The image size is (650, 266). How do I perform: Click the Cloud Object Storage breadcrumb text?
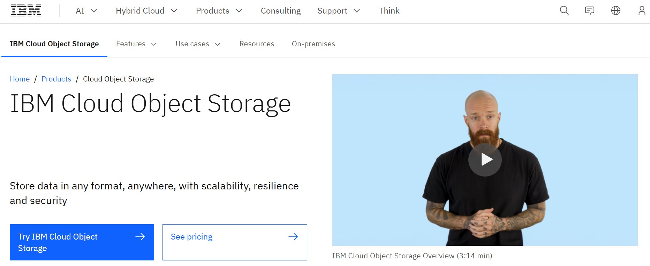(x=118, y=79)
